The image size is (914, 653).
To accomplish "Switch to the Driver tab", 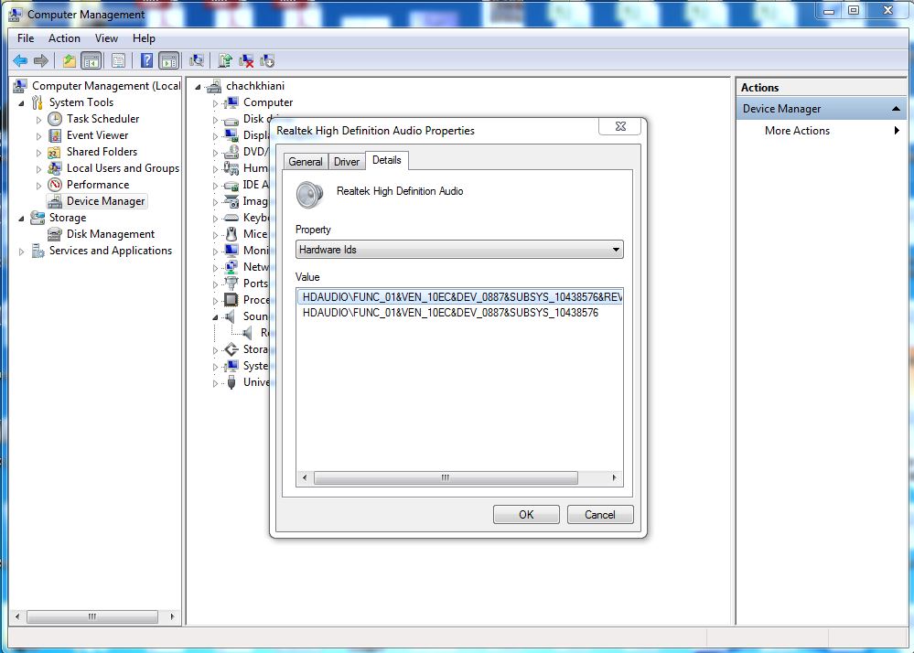I will tap(347, 161).
